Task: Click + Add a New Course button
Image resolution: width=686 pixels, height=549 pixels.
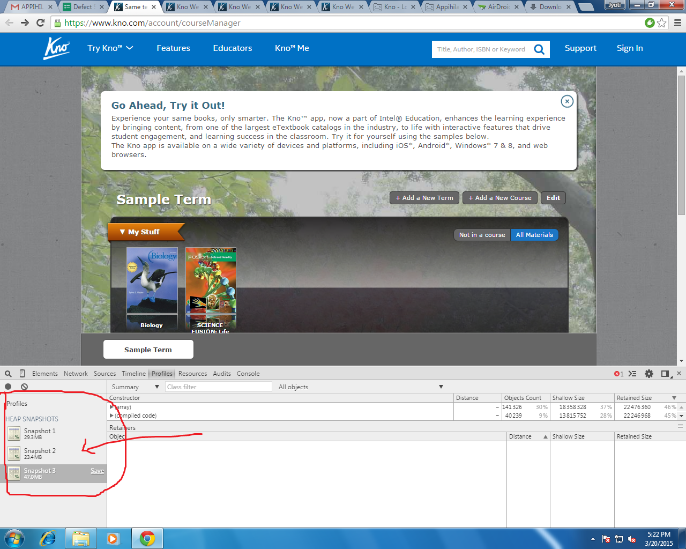Action: pos(500,198)
